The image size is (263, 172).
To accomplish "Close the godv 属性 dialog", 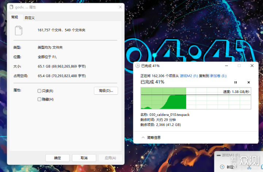I will [x=120, y=7].
